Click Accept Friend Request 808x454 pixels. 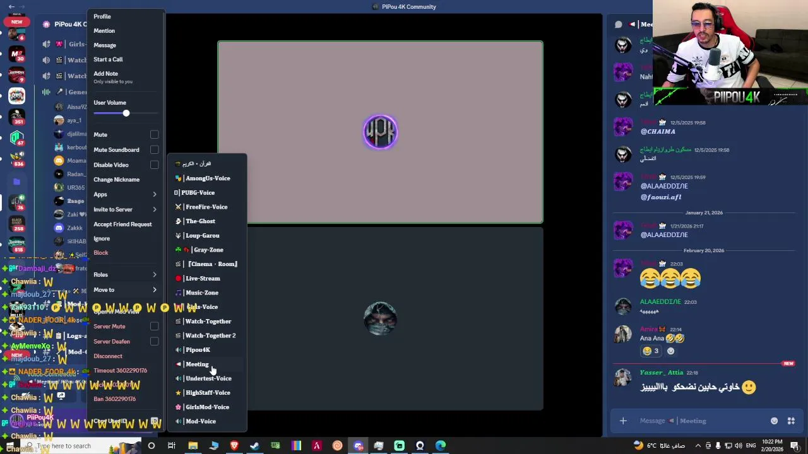coord(122,224)
